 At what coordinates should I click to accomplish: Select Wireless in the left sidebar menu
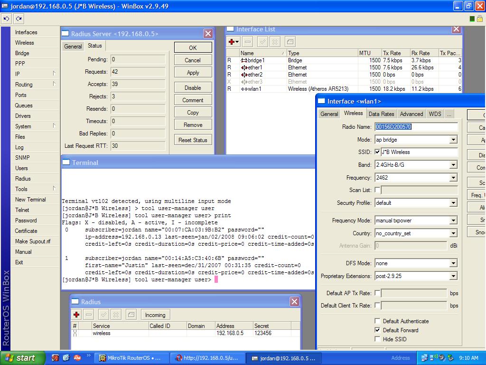(x=25, y=43)
